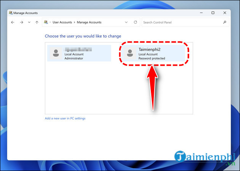Select the Taimienphi2 local account

[154, 54]
